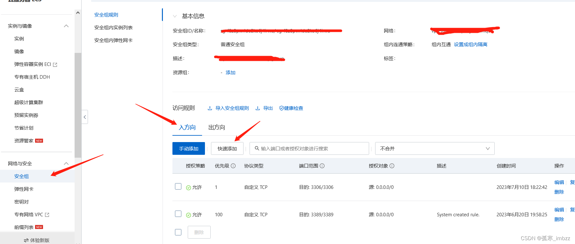
Task: Collapse the 网络与安全 sidebar section
Action: [x=66, y=164]
